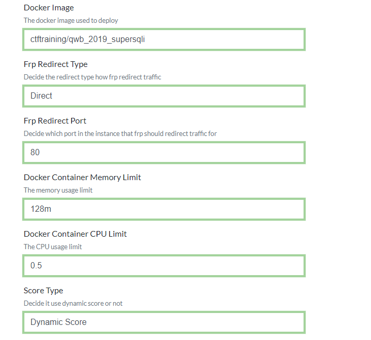This screenshot has height=340, width=371.
Task: Click the "Score Type" label
Action: click(44, 291)
